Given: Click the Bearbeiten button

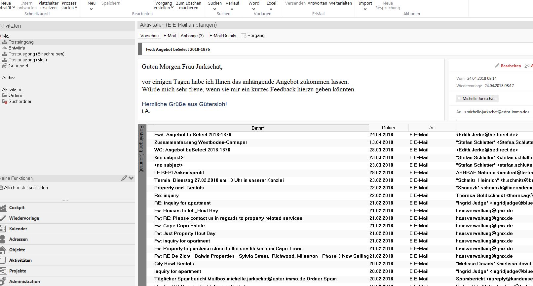Looking at the screenshot, I should click(x=508, y=66).
